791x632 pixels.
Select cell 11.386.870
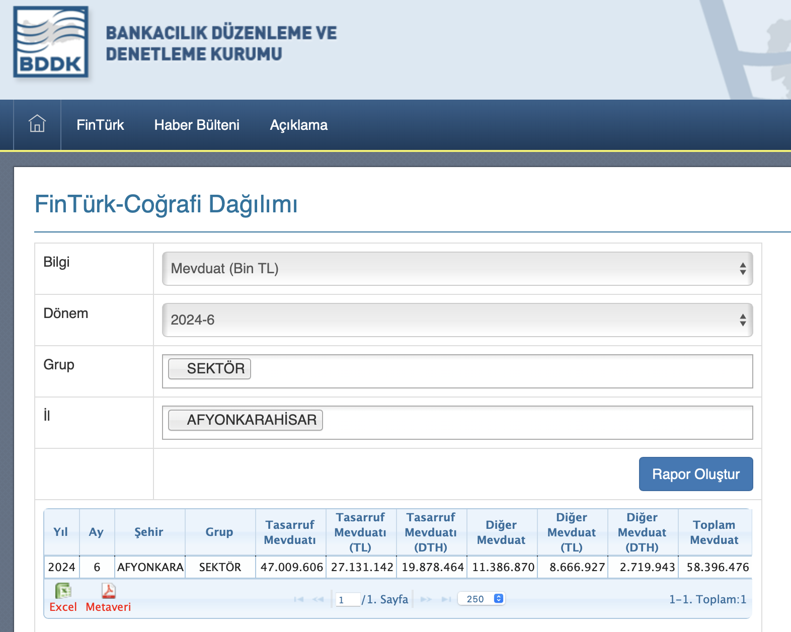[x=503, y=567]
